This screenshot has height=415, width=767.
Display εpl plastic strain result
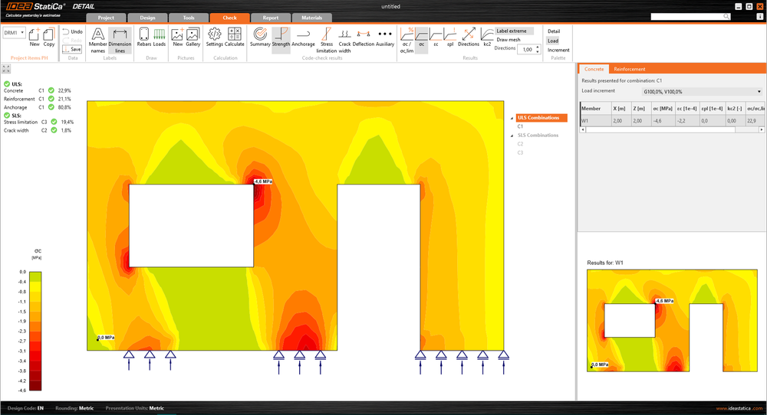[450, 37]
